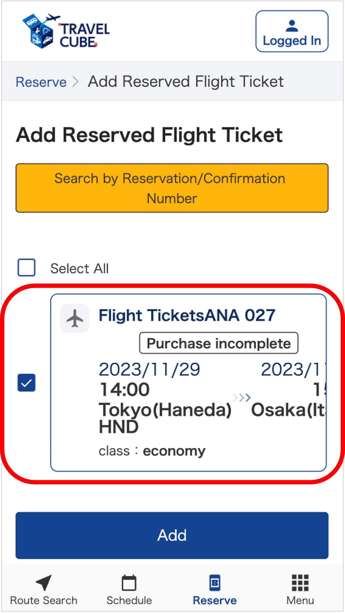Open the Schedule tab label
The image size is (345, 613).
[x=129, y=600]
